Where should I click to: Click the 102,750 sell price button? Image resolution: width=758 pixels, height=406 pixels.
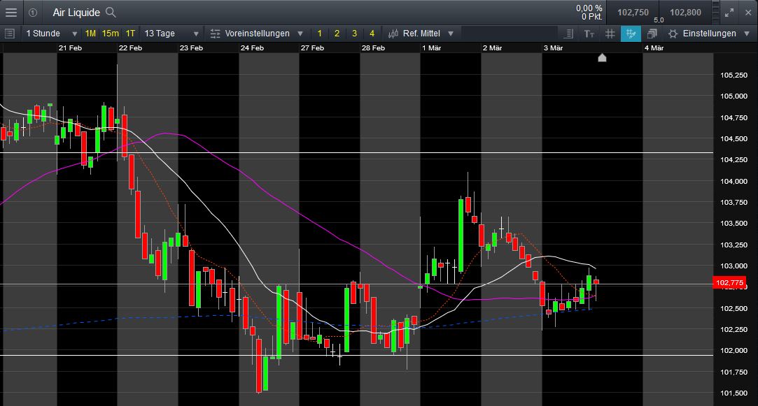pyautogui.click(x=632, y=12)
